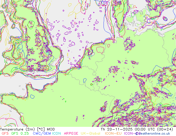The width and height of the screenshot is (176, 136).
Task: Click the blue 'CMC/GEM' legend label
Action: tap(42, 134)
